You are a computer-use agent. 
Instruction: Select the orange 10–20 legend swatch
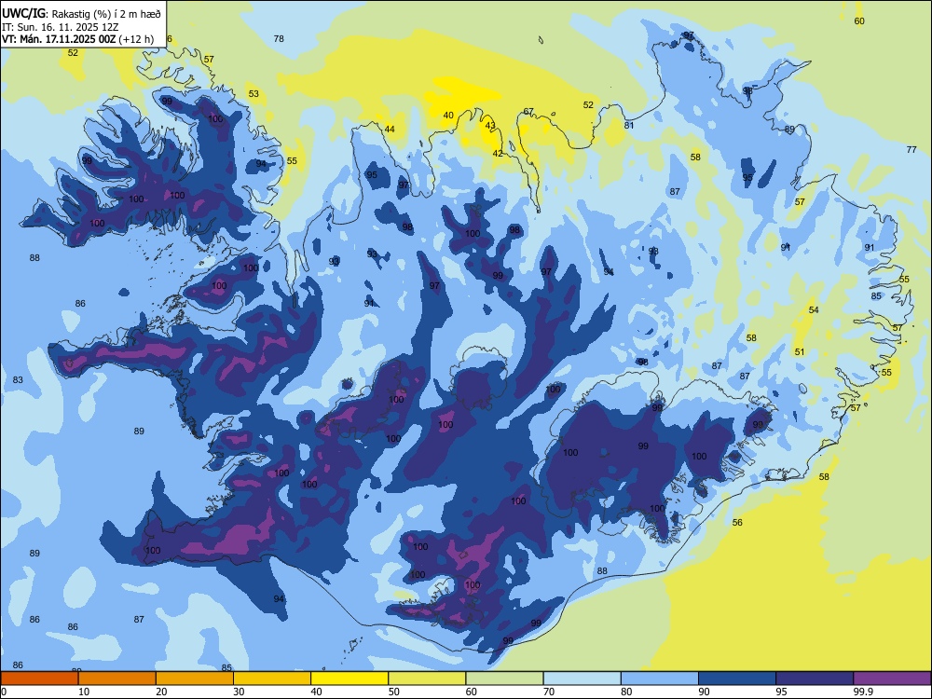click(117, 678)
